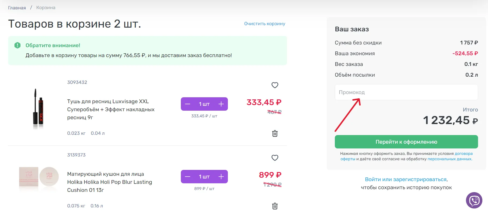Remove Holika Holika cushion with trash icon
Screen dimensions: 488x220
pyautogui.click(x=275, y=206)
